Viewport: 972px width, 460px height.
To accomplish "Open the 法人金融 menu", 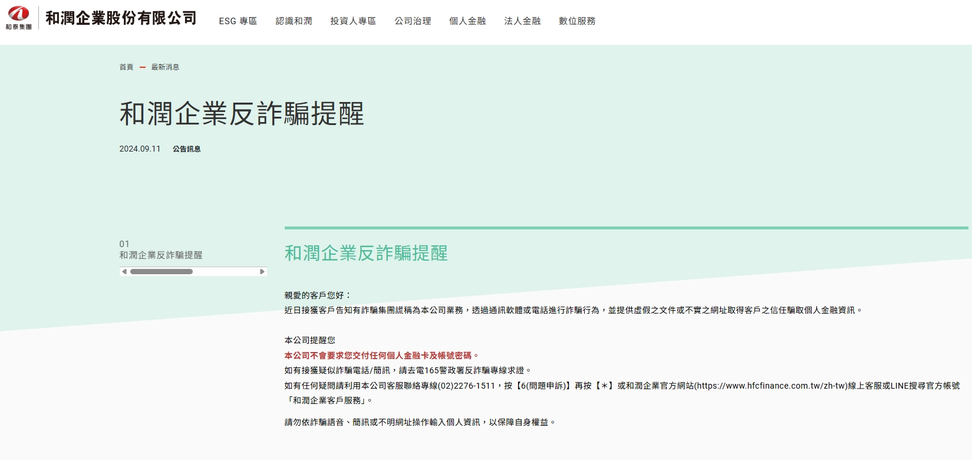I will click(x=522, y=21).
